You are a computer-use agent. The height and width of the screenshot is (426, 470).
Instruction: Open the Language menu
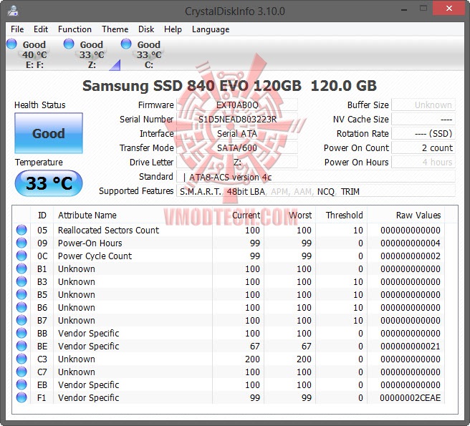pos(211,29)
